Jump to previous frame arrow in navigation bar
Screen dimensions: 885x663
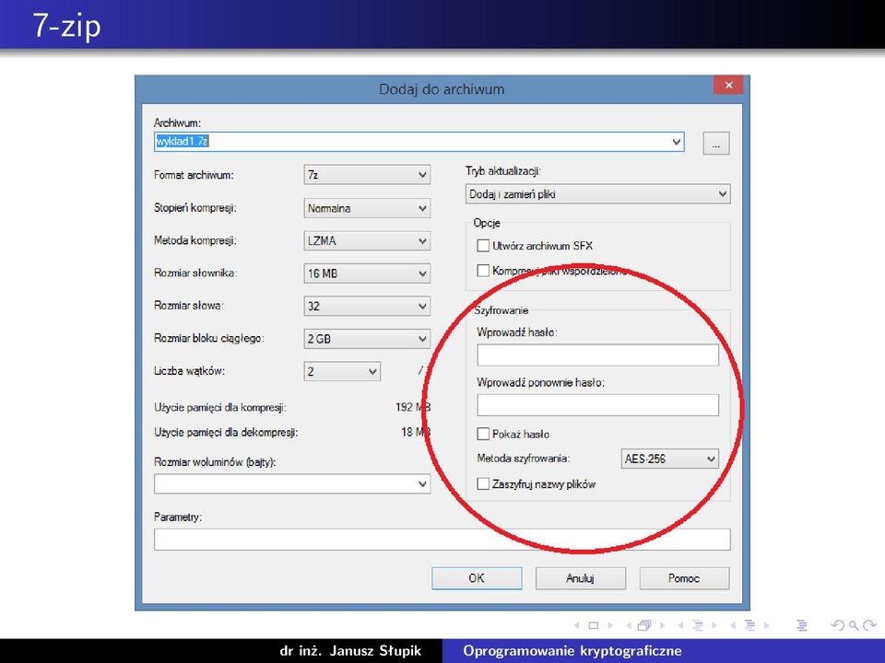[x=629, y=625]
